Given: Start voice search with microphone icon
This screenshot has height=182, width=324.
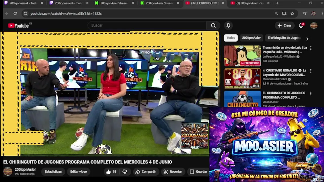Looking at the screenshot, I should 228,25.
